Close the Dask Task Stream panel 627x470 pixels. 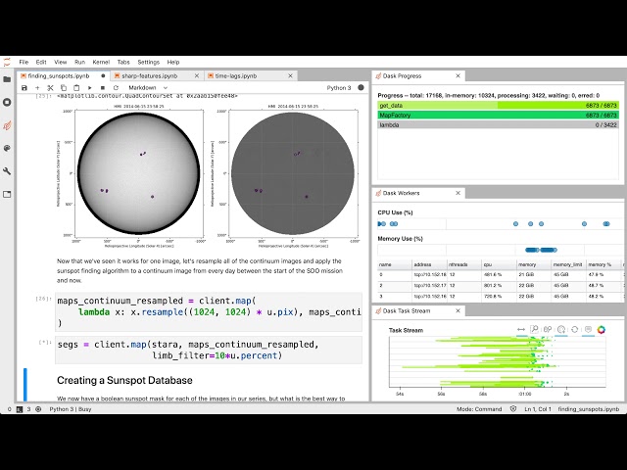click(458, 311)
